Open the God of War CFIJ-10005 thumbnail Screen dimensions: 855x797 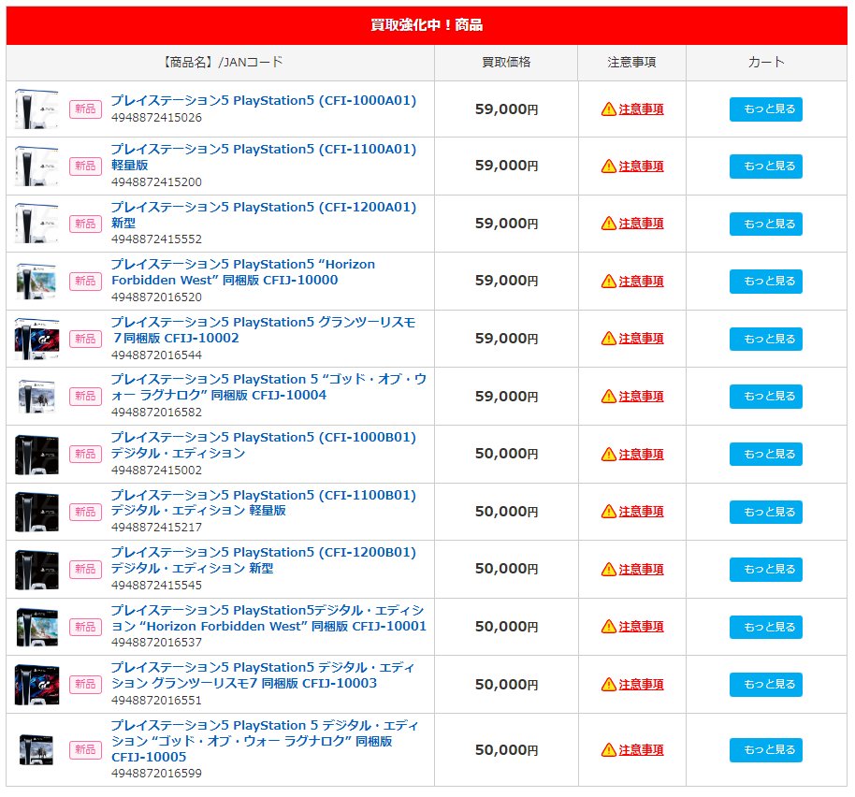pyautogui.click(x=36, y=749)
